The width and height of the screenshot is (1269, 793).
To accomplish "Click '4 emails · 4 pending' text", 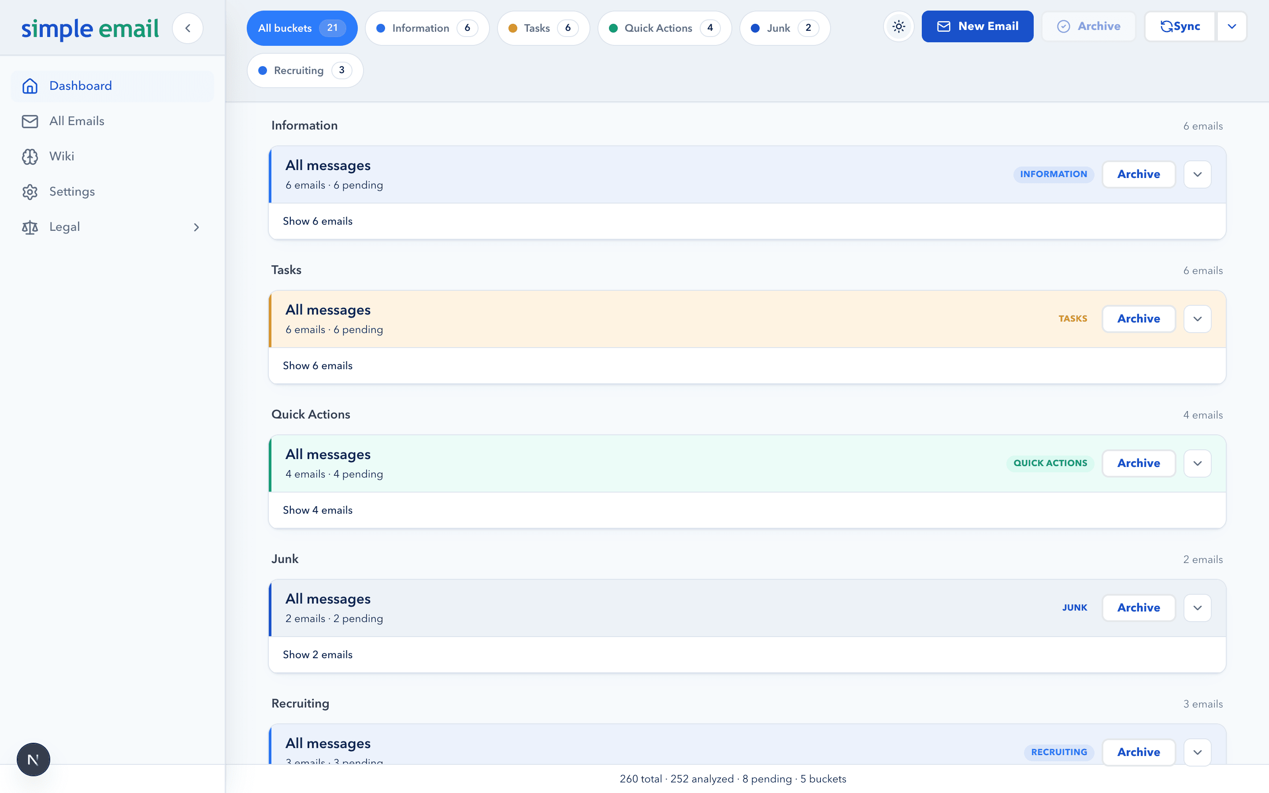I will click(x=334, y=474).
